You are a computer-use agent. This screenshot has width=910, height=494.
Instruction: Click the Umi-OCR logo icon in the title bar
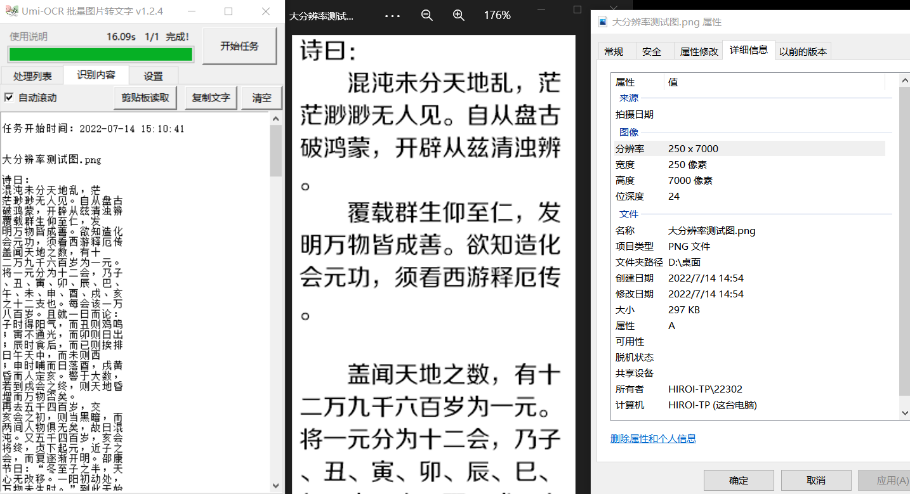click(11, 11)
